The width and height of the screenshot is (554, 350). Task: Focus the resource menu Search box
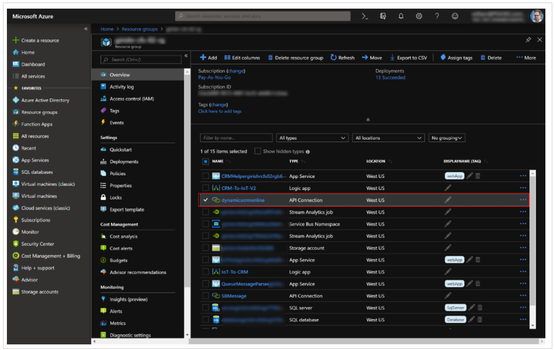pyautogui.click(x=141, y=60)
